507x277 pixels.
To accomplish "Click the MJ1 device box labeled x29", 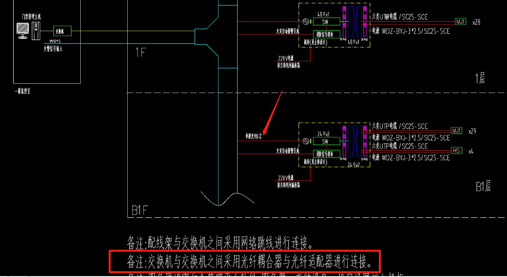I will pyautogui.click(x=456, y=131).
